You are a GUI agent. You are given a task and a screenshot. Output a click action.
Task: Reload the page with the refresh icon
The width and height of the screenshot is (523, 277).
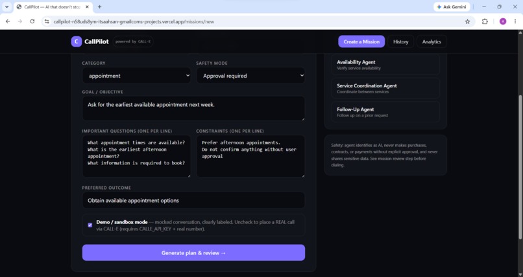(32, 21)
